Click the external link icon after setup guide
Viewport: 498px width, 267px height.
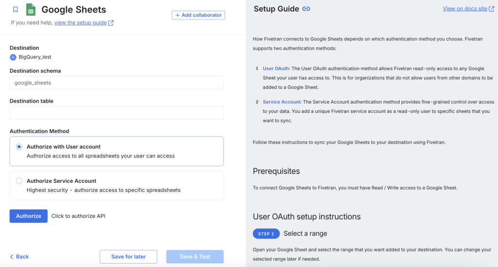[x=111, y=23]
